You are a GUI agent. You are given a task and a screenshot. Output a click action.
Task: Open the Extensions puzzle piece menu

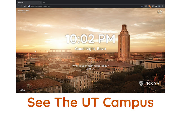coord(156,6)
